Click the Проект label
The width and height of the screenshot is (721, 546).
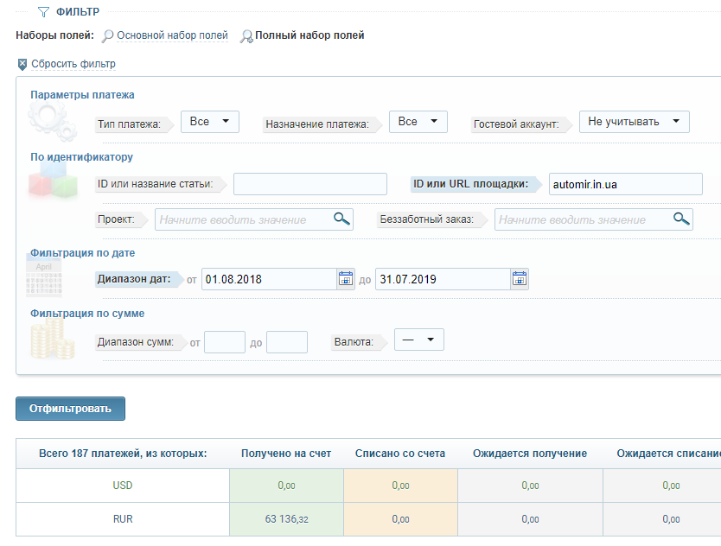pyautogui.click(x=116, y=219)
